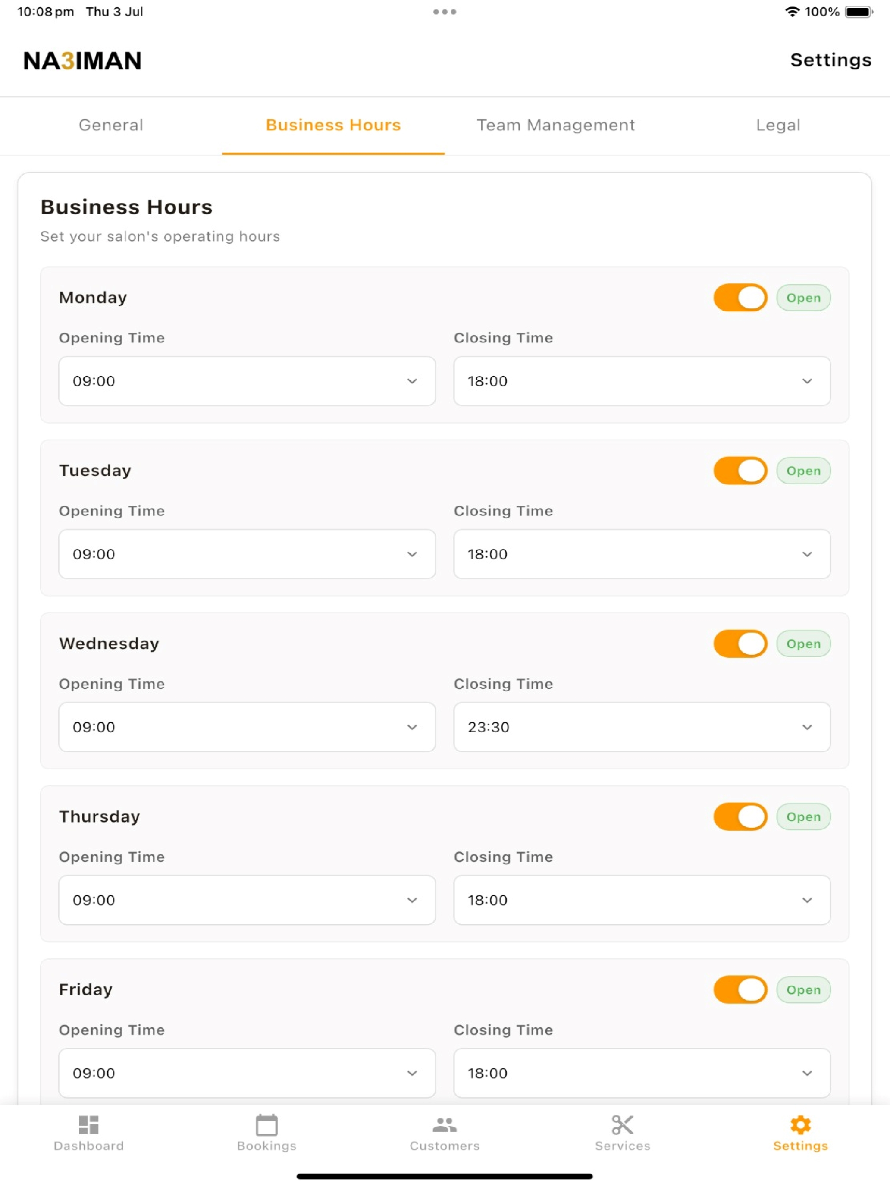Tap the clock showing 10:08 pm
The width and height of the screenshot is (890, 1187).
tap(46, 12)
